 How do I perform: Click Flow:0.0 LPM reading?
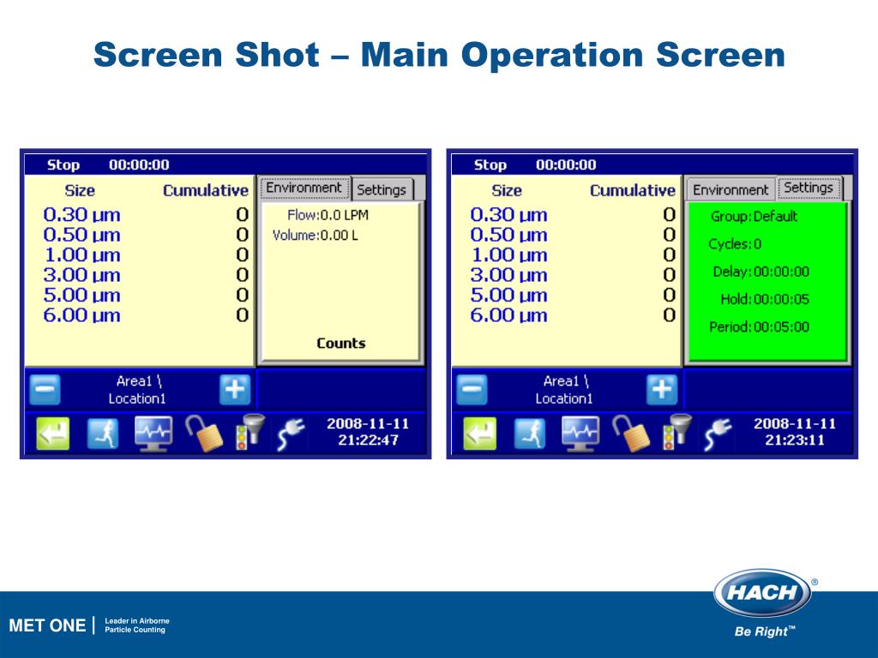coord(328,215)
